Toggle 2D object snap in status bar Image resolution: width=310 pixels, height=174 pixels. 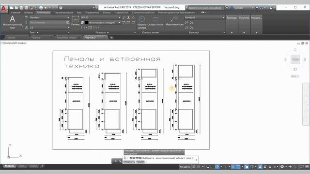tap(238, 167)
